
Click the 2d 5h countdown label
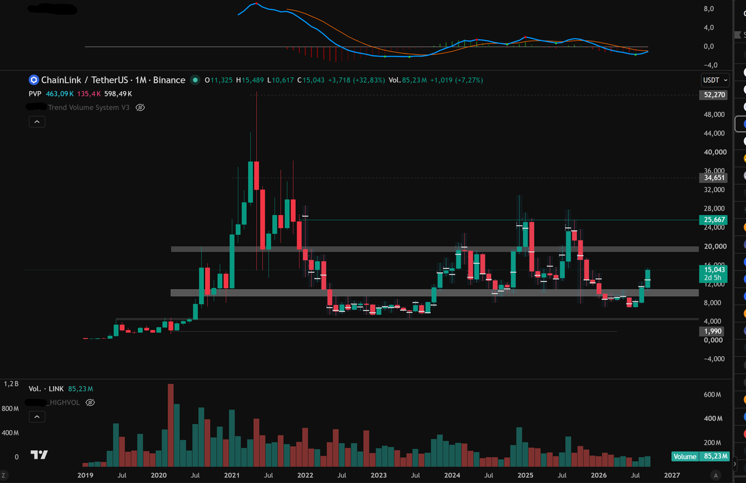[712, 277]
